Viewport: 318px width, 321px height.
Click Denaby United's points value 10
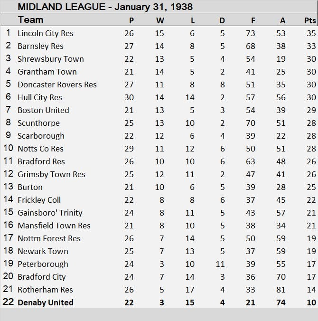click(x=311, y=302)
